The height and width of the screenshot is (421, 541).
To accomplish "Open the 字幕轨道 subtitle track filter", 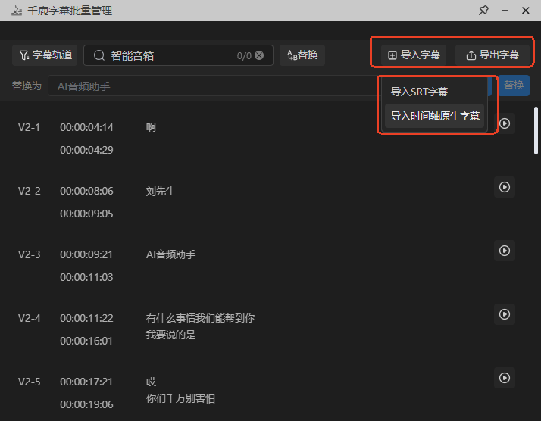I will (x=45, y=55).
